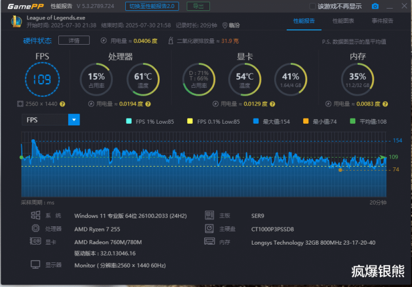Click the 驱动版本: 32.0.13046.16 text
This screenshot has height=287, width=412.
(x=105, y=253)
